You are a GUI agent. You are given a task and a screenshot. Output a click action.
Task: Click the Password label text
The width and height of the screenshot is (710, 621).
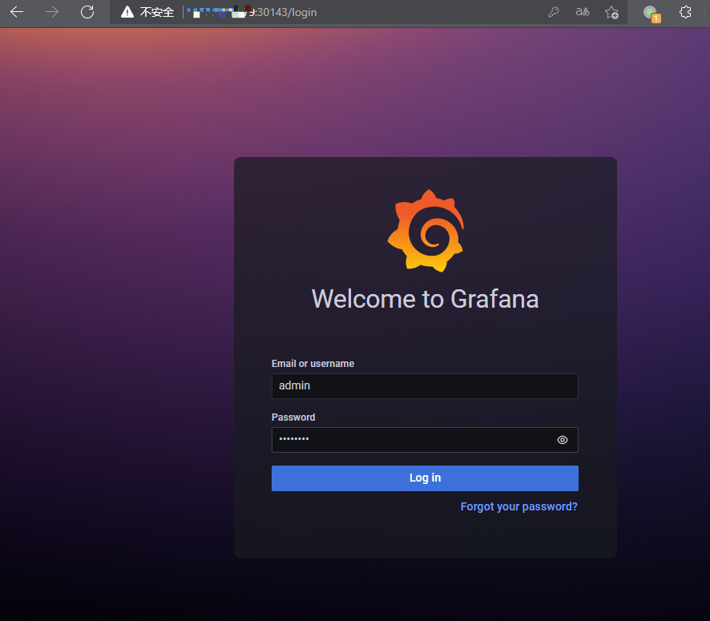(x=293, y=417)
